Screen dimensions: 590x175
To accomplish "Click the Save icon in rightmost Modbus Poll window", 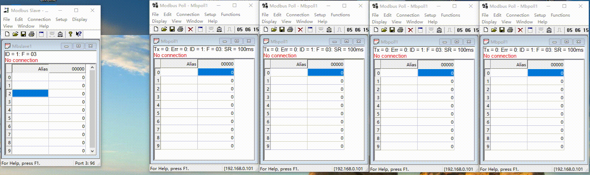I will click(502, 30).
